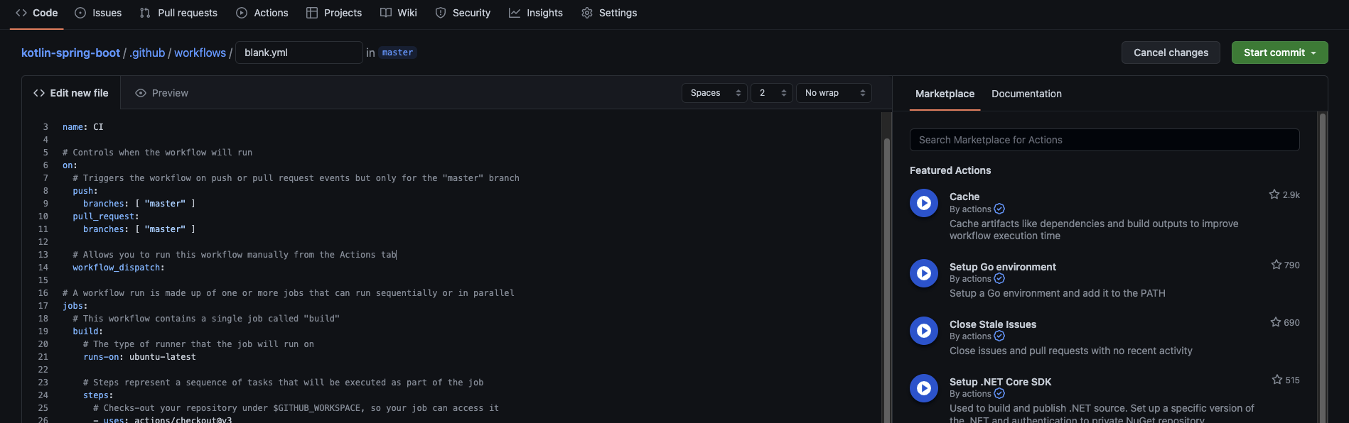Click the 'jobs:' code line
1349x423 pixels.
(x=75, y=306)
